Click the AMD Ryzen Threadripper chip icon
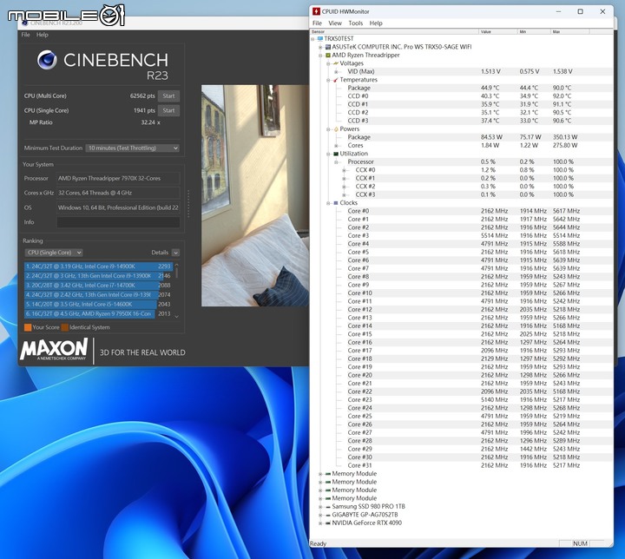 pos(328,55)
